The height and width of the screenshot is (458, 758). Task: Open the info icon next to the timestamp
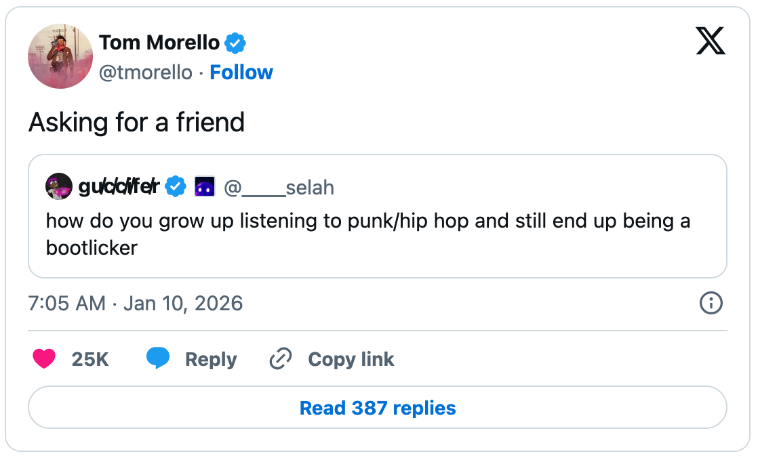[710, 304]
